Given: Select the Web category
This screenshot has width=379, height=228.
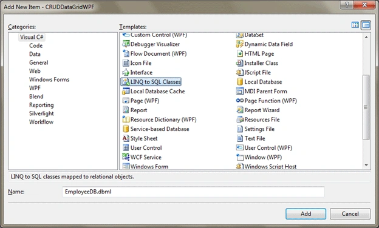Looking at the screenshot, I should tap(35, 71).
